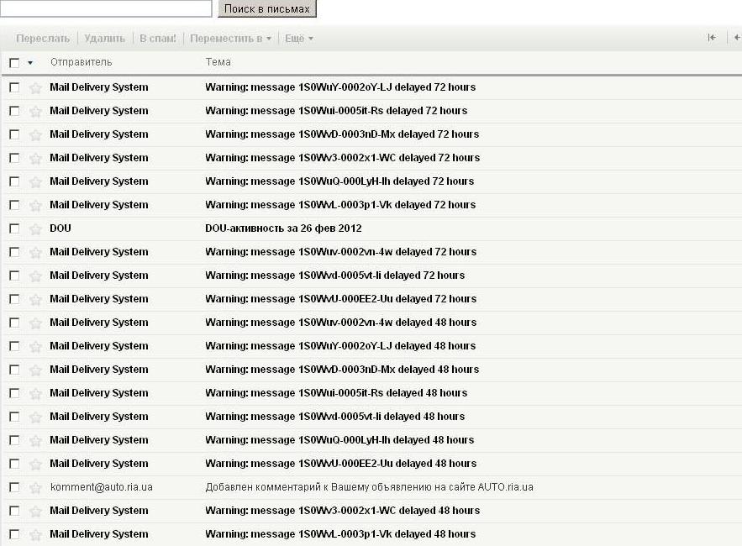Go to first page of messages

coord(712,38)
